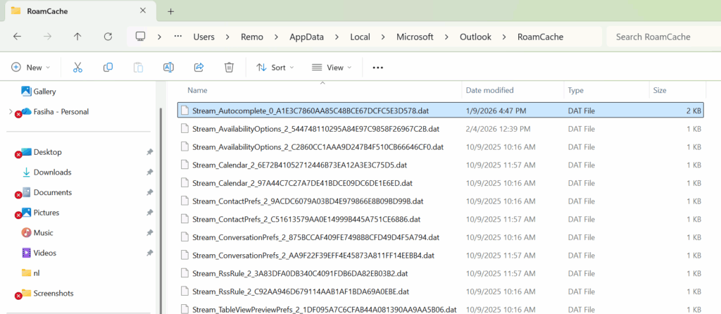Click date 2/4/2026 12:39 PM cell
The height and width of the screenshot is (314, 721).
498,129
